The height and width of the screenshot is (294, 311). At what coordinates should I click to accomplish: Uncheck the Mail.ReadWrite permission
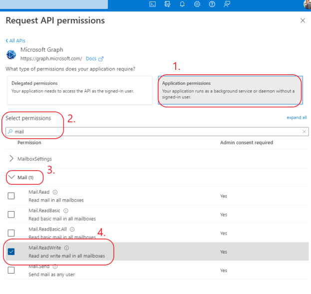11,252
